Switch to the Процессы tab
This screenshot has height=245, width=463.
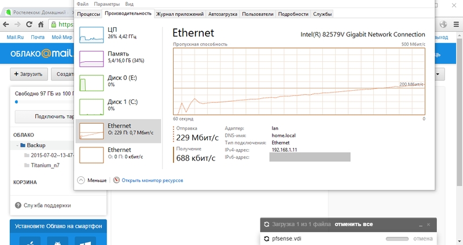point(89,13)
